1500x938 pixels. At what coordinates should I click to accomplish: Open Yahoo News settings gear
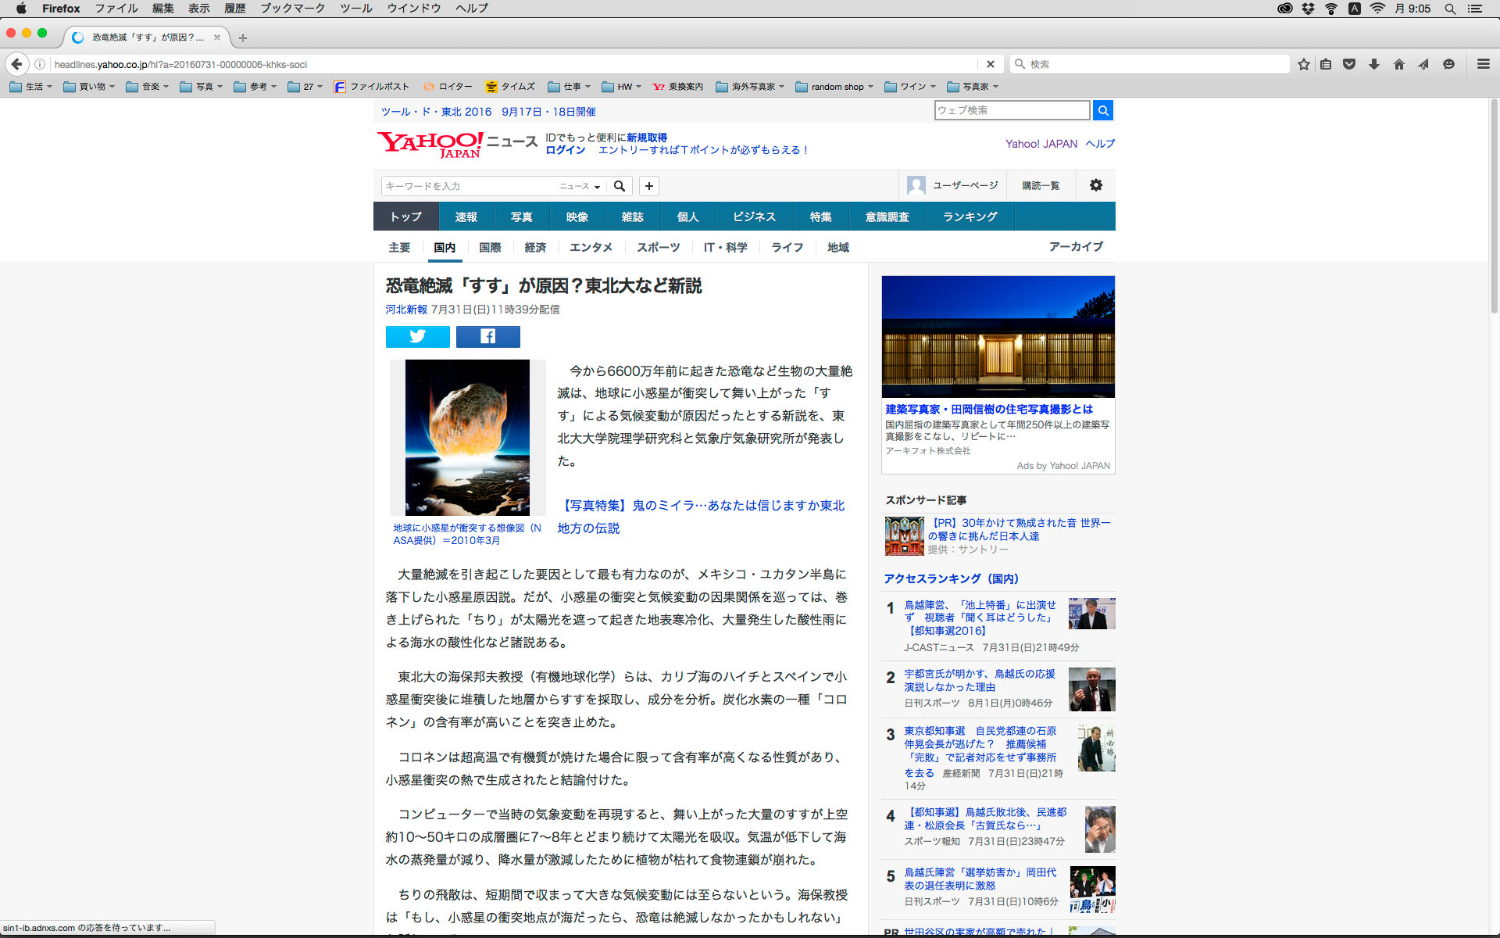[1095, 185]
